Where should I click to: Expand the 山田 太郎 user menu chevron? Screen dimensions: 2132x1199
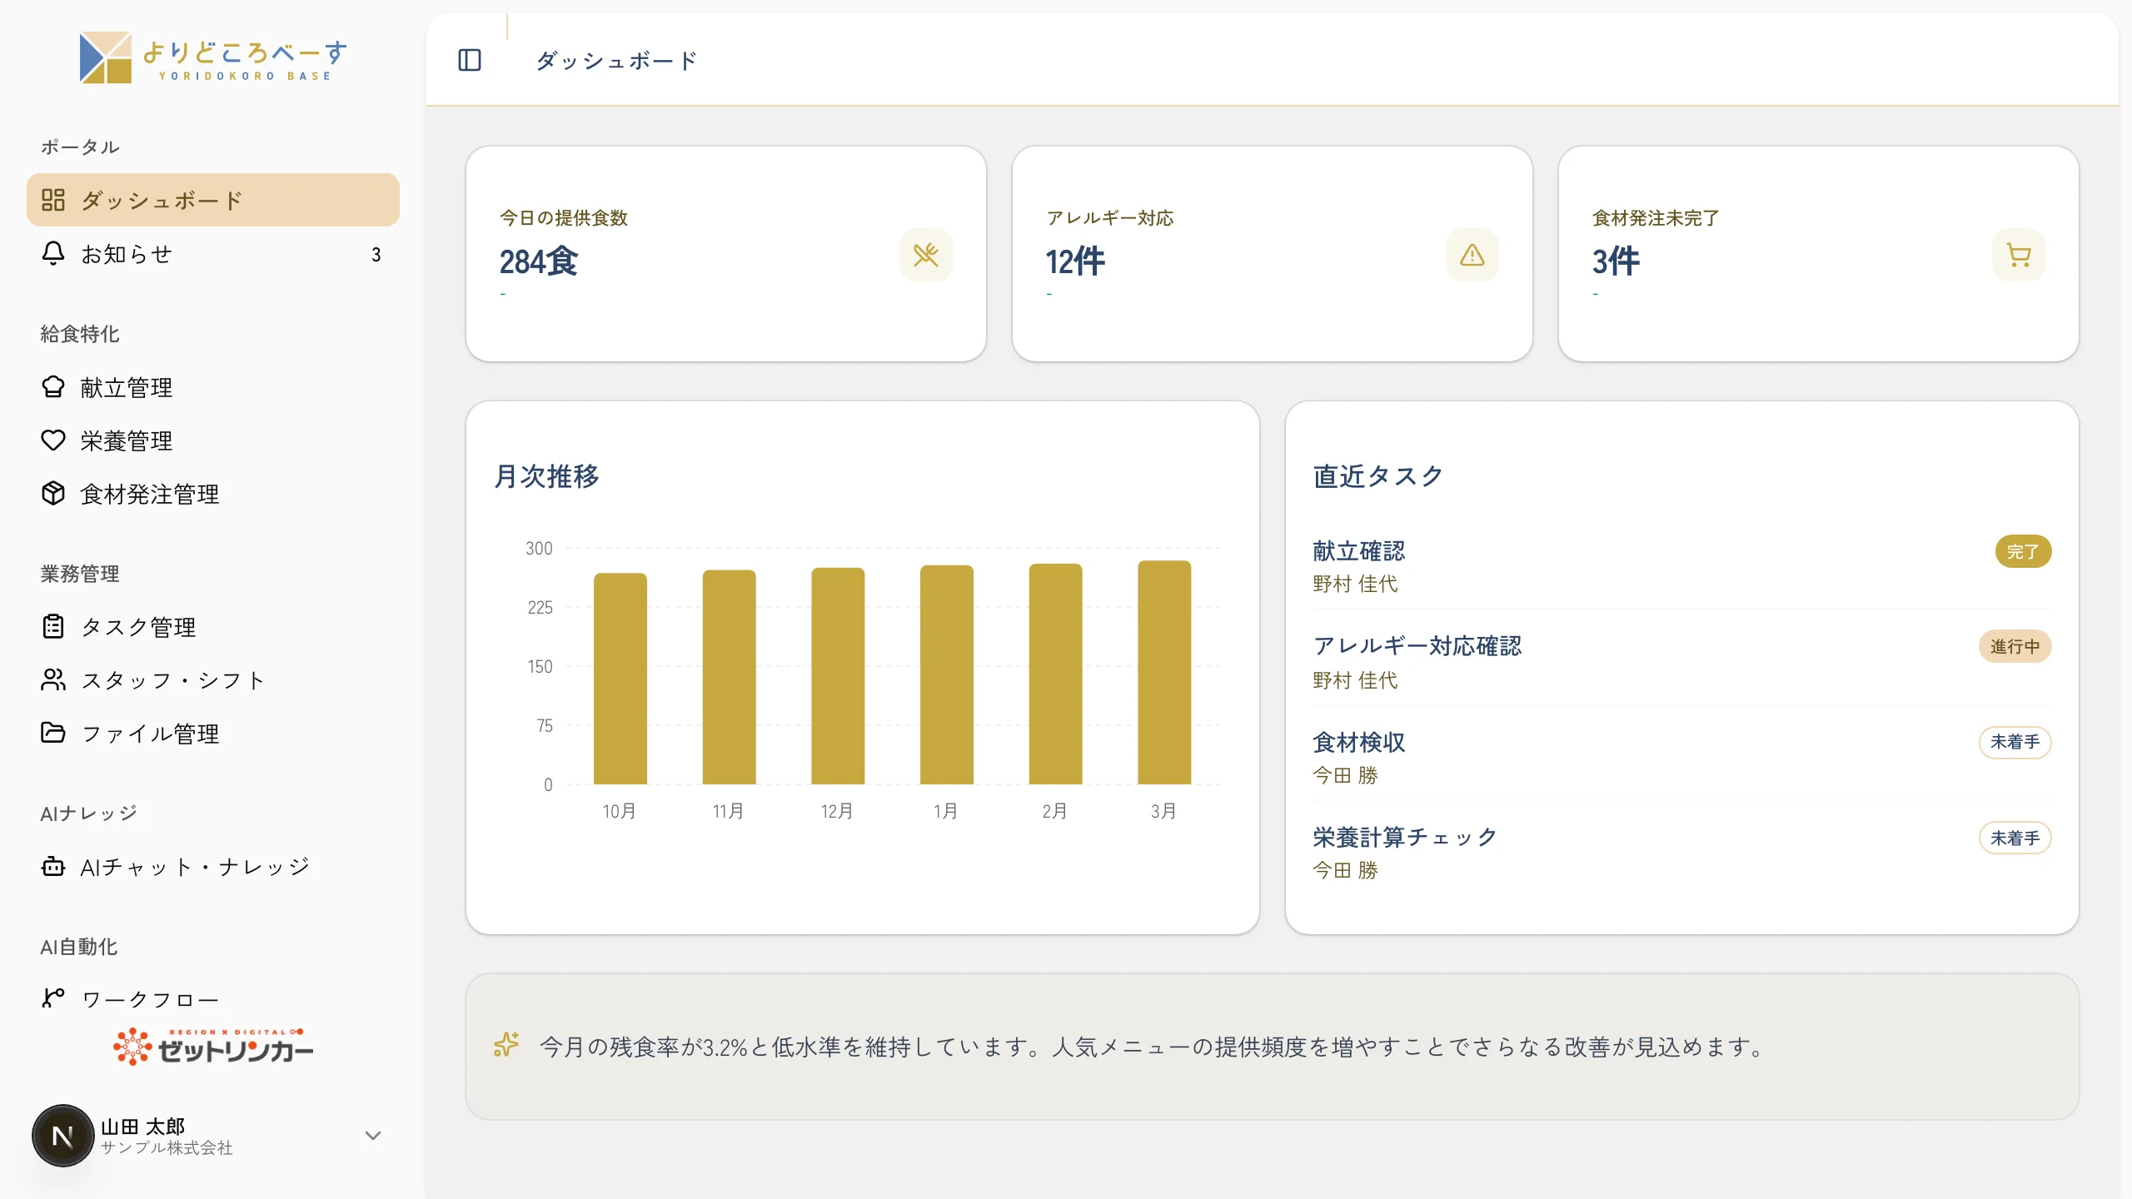[x=373, y=1136]
